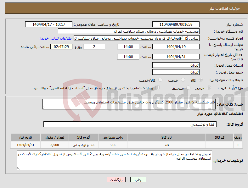
Task: Click the گروه کالا field غذا و نوشیدنی
Action: (x=130, y=124)
